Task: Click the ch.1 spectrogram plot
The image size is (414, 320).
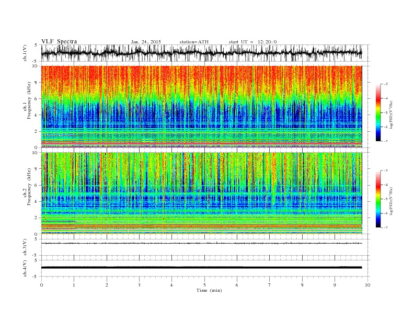Action: pos(202,107)
